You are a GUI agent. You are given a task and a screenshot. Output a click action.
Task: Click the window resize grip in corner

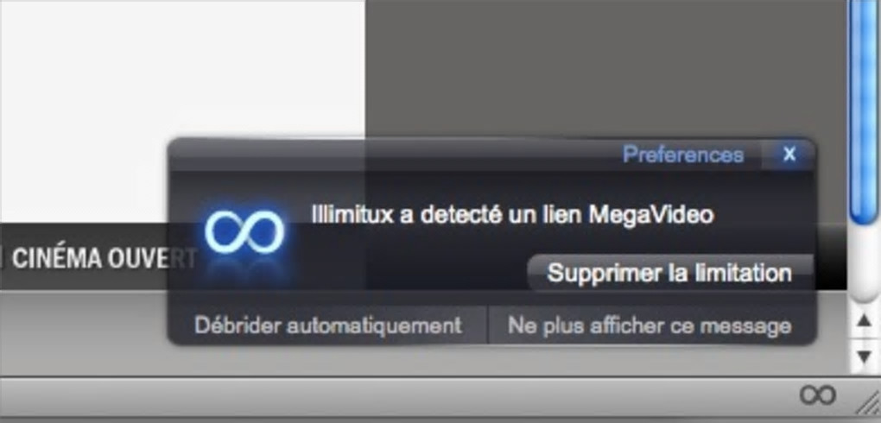[x=869, y=402]
